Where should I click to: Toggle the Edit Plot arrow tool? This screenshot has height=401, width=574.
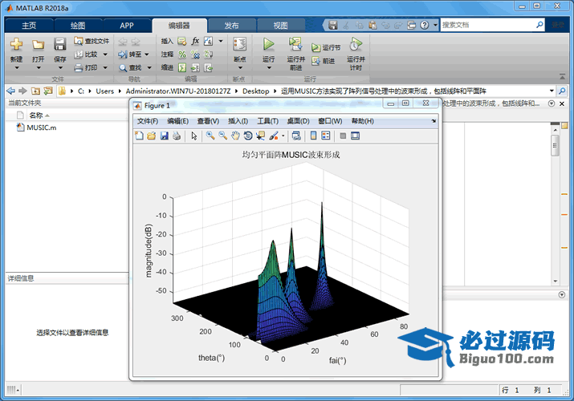tap(193, 136)
